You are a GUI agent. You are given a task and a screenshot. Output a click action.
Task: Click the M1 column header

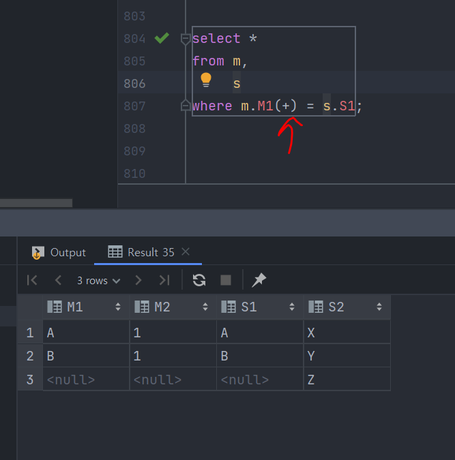[x=86, y=307]
